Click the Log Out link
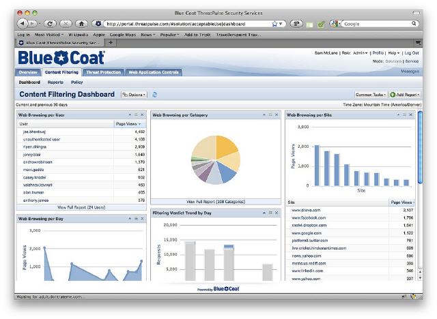Viewport: 437px width, 319px height. pos(411,52)
